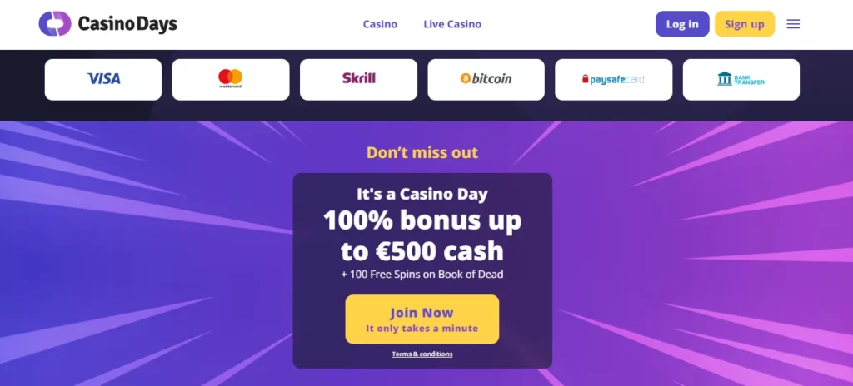Screen dimensions: 853x386
Task: Open the Casino menu item
Action: (x=380, y=24)
